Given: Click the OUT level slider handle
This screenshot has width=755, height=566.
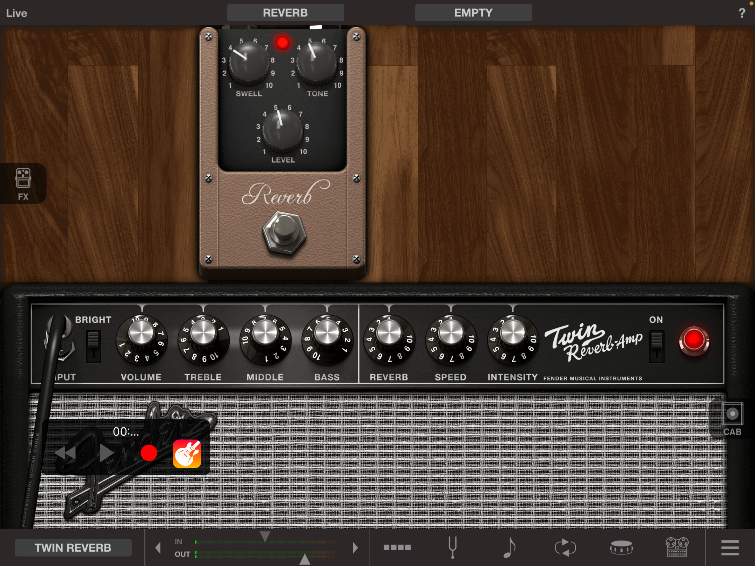Looking at the screenshot, I should pos(305,559).
